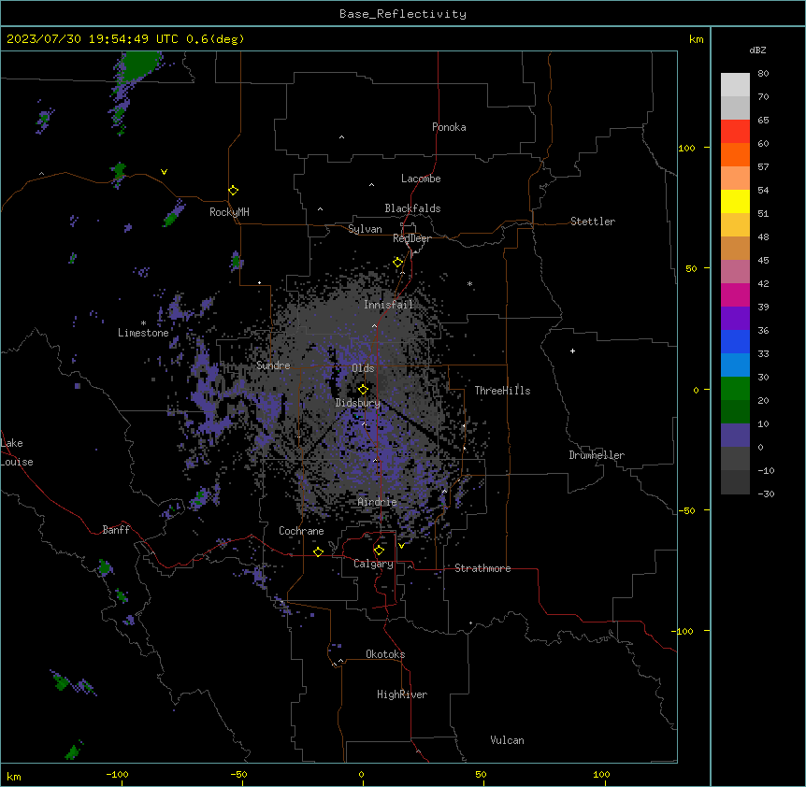
Task: Click the Calgary city label
Action: click(373, 564)
